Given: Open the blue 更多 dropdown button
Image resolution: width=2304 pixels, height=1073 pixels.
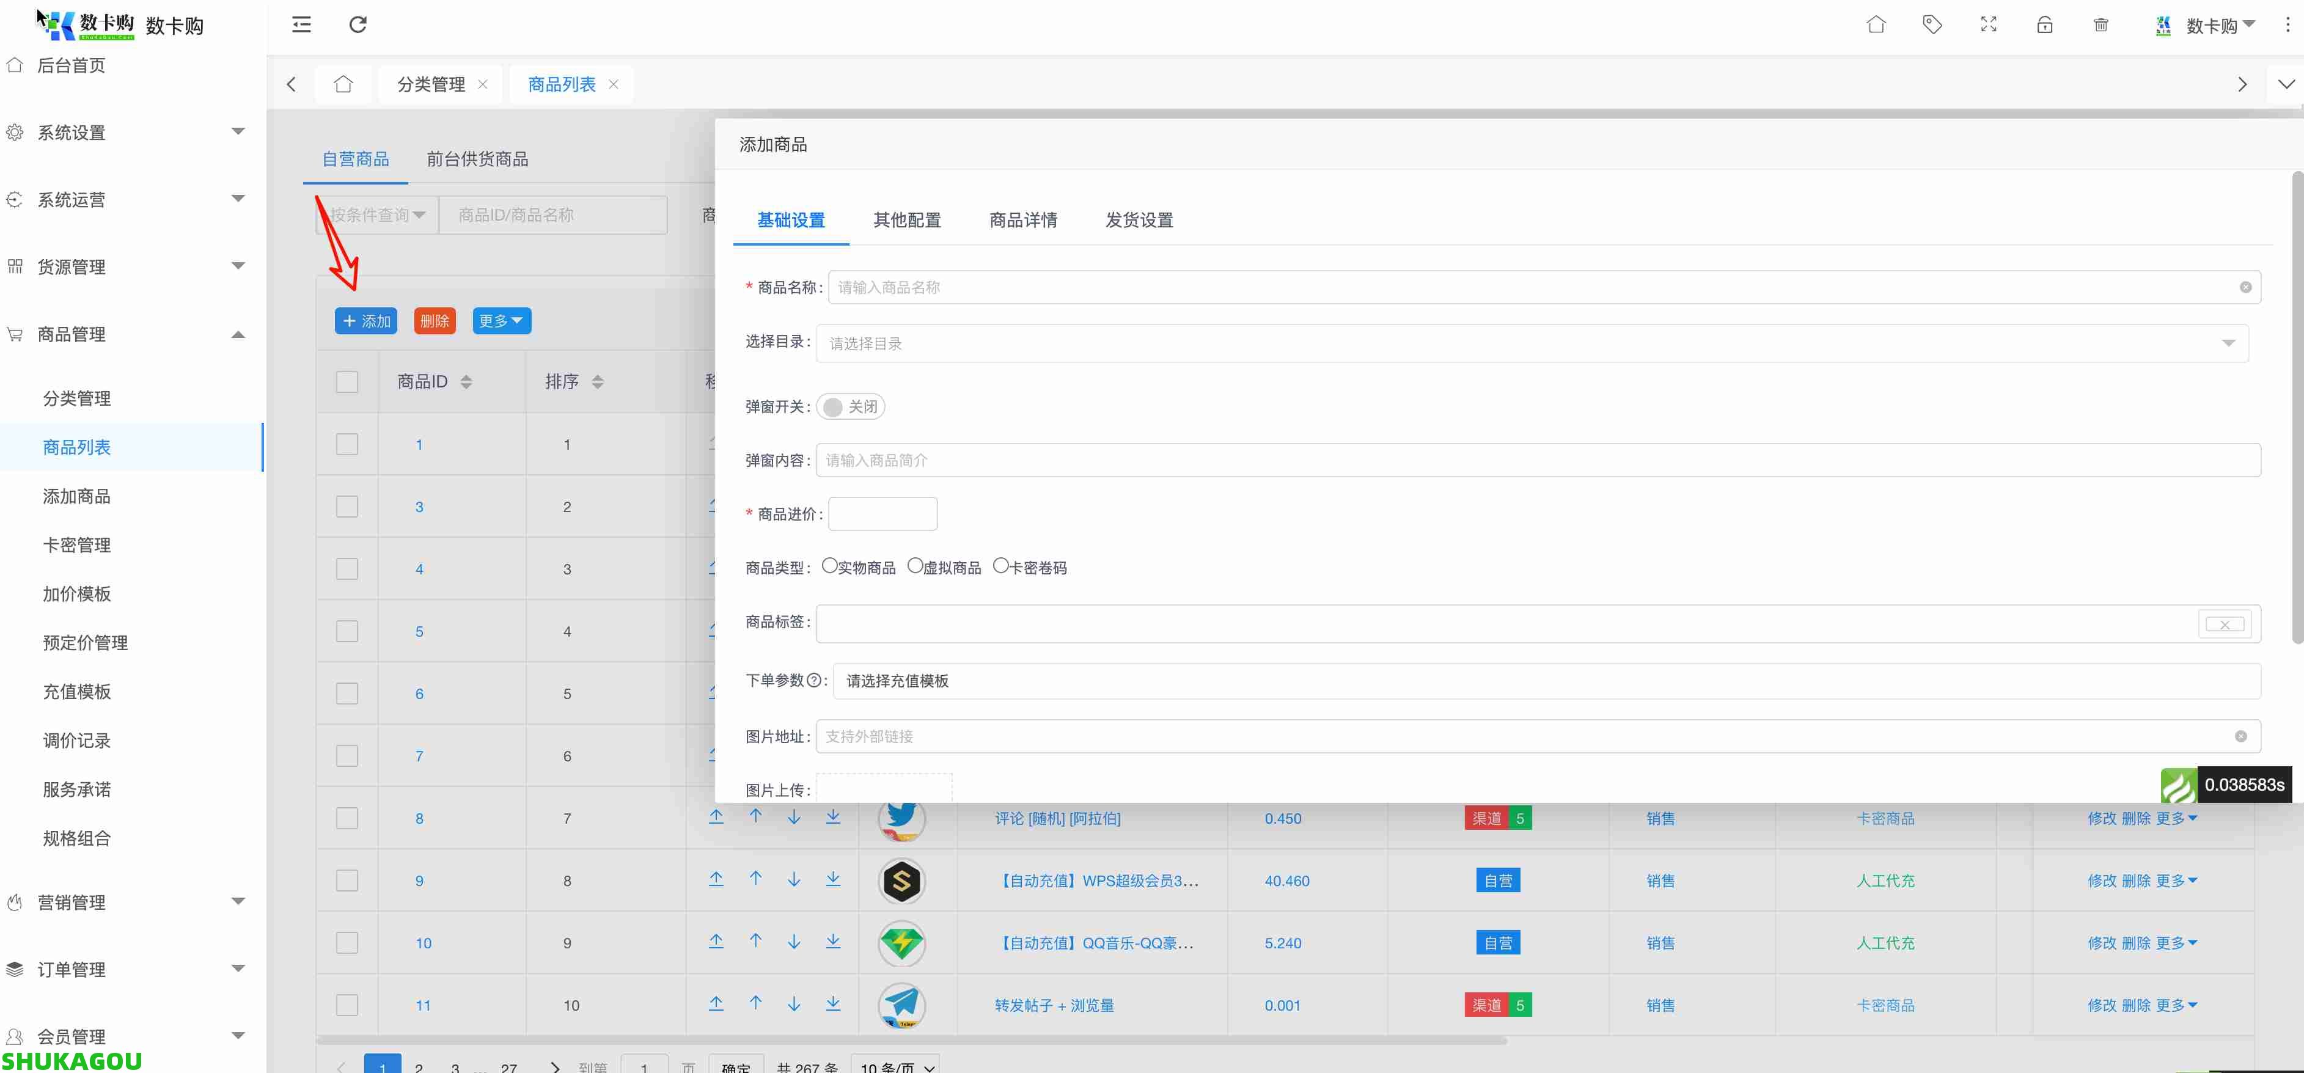Looking at the screenshot, I should pyautogui.click(x=501, y=321).
